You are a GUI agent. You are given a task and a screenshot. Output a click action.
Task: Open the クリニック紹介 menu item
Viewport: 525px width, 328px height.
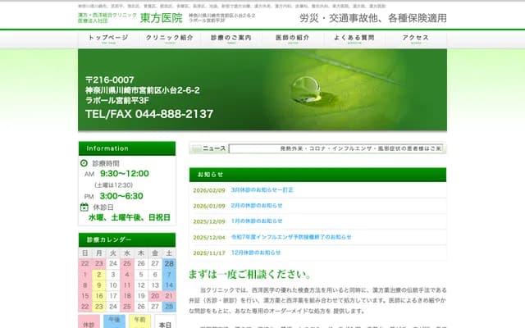(x=170, y=39)
